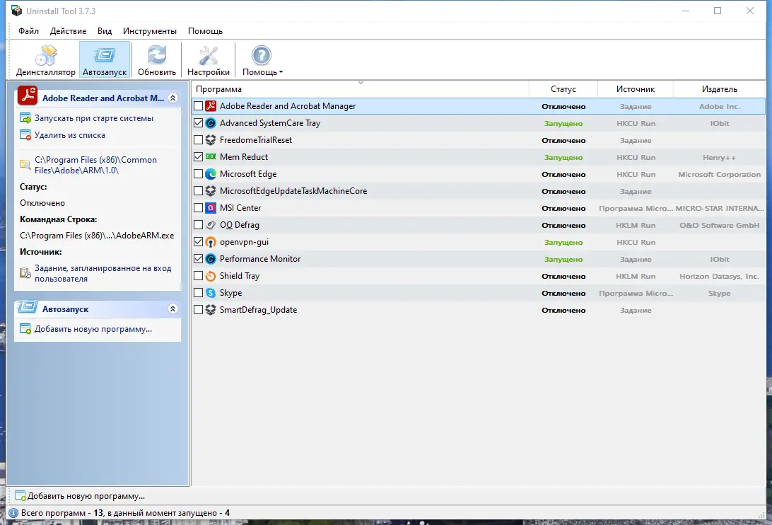Select the Shield Tray row name

tap(239, 276)
